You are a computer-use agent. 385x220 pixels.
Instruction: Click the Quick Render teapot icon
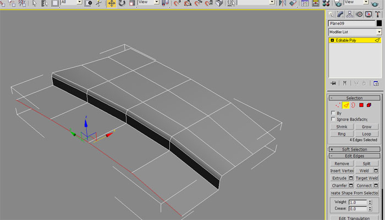pos(375,3)
